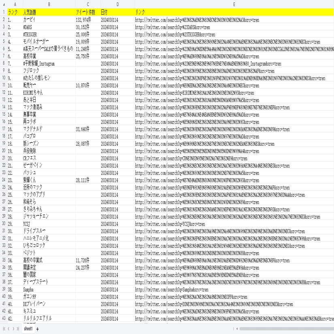
Task: Select tweet count cell 24,237件
Action: (x=88, y=267)
